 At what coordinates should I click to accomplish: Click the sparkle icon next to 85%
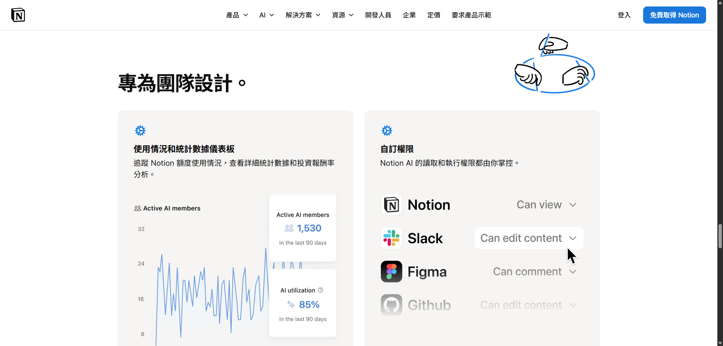pos(291,304)
